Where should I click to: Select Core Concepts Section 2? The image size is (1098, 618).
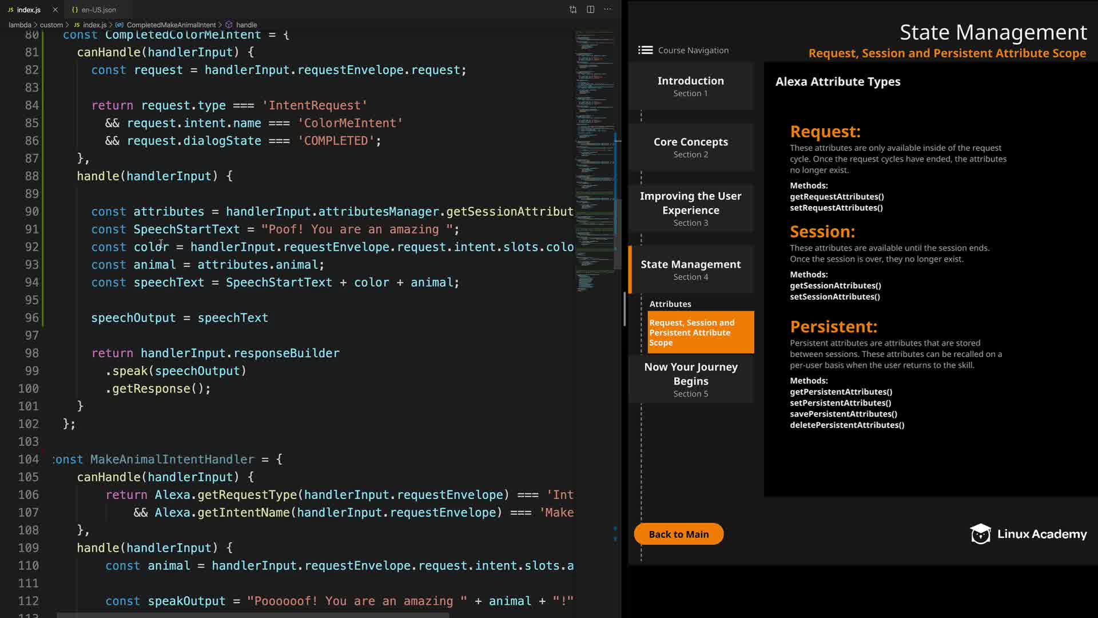tap(690, 147)
